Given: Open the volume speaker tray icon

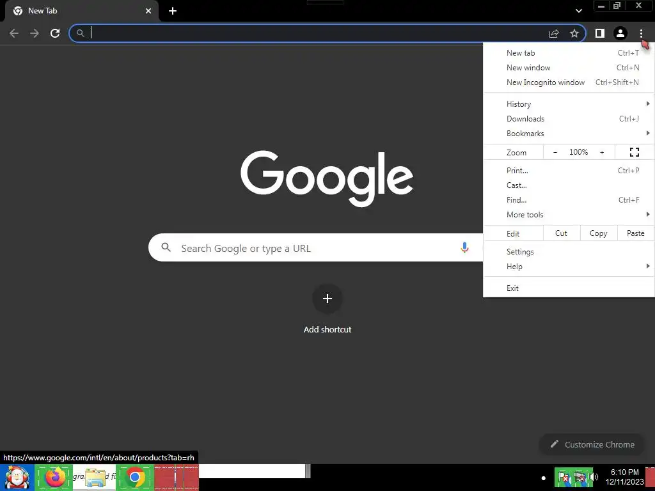Looking at the screenshot, I should [594, 477].
